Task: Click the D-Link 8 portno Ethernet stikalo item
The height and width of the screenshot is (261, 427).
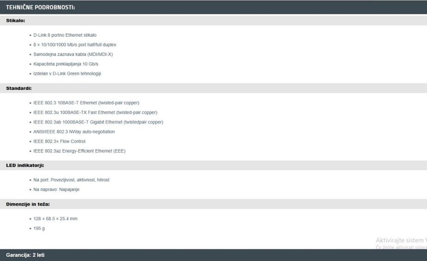Action: point(65,35)
